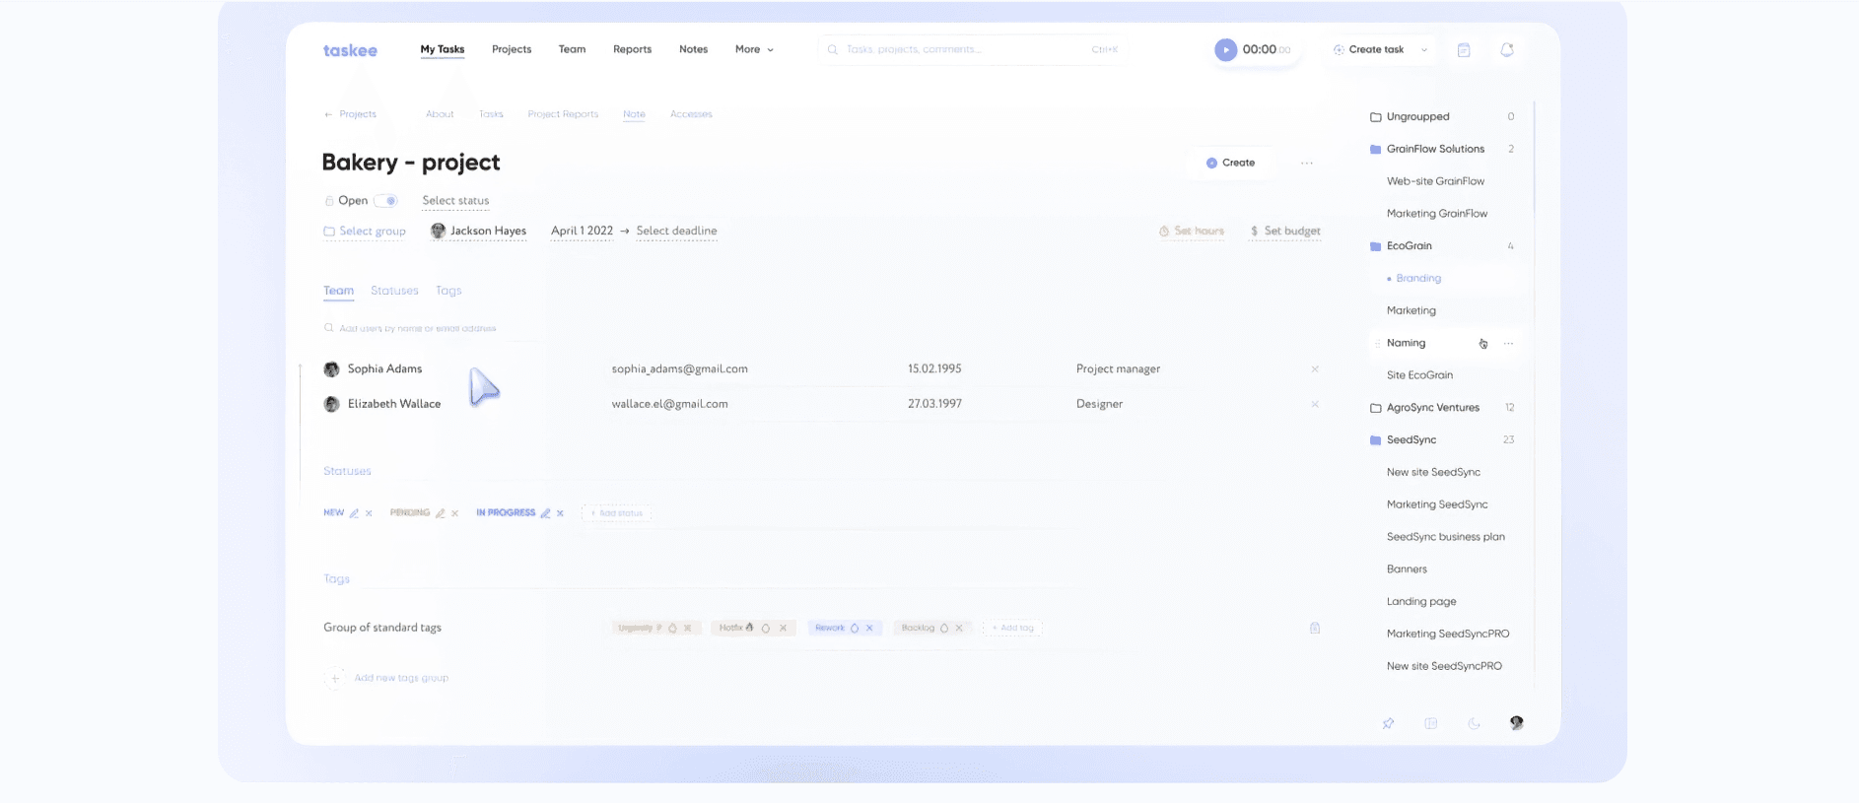Expand the More menu in the navbar
The width and height of the screenshot is (1859, 803).
(754, 49)
